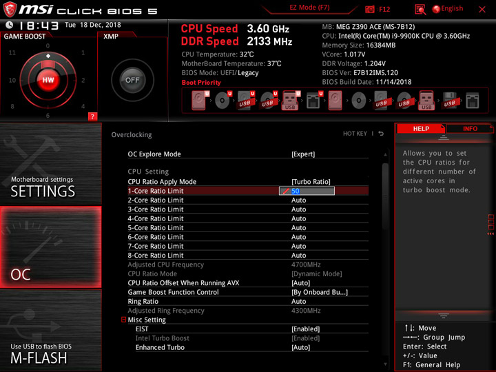This screenshot has width=496, height=372.
Task: Open the SETTINGS motherboard settings panel
Action: 50,163
